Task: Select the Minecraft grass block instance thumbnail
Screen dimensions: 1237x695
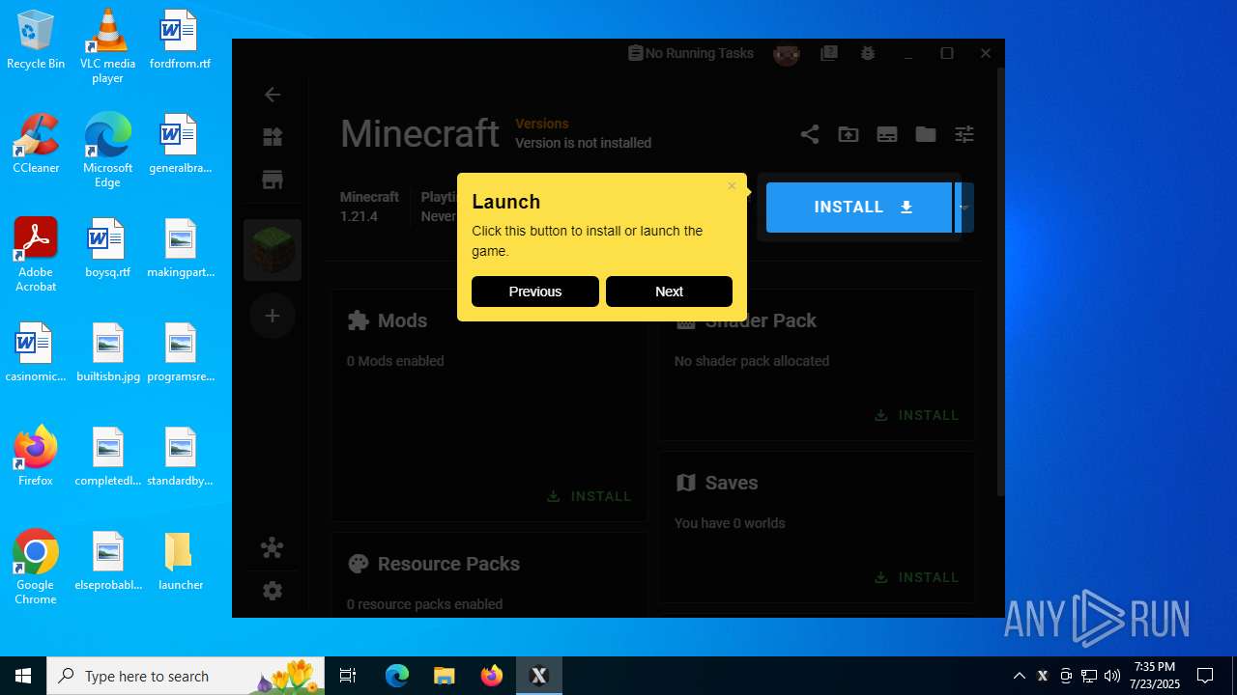Action: [273, 250]
